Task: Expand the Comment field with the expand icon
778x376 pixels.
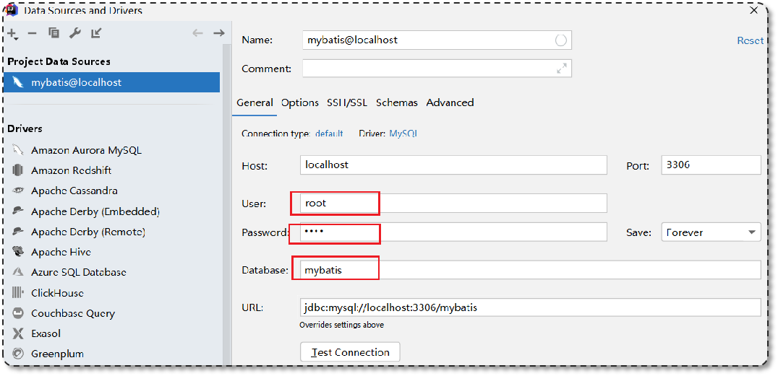Action: [562, 69]
